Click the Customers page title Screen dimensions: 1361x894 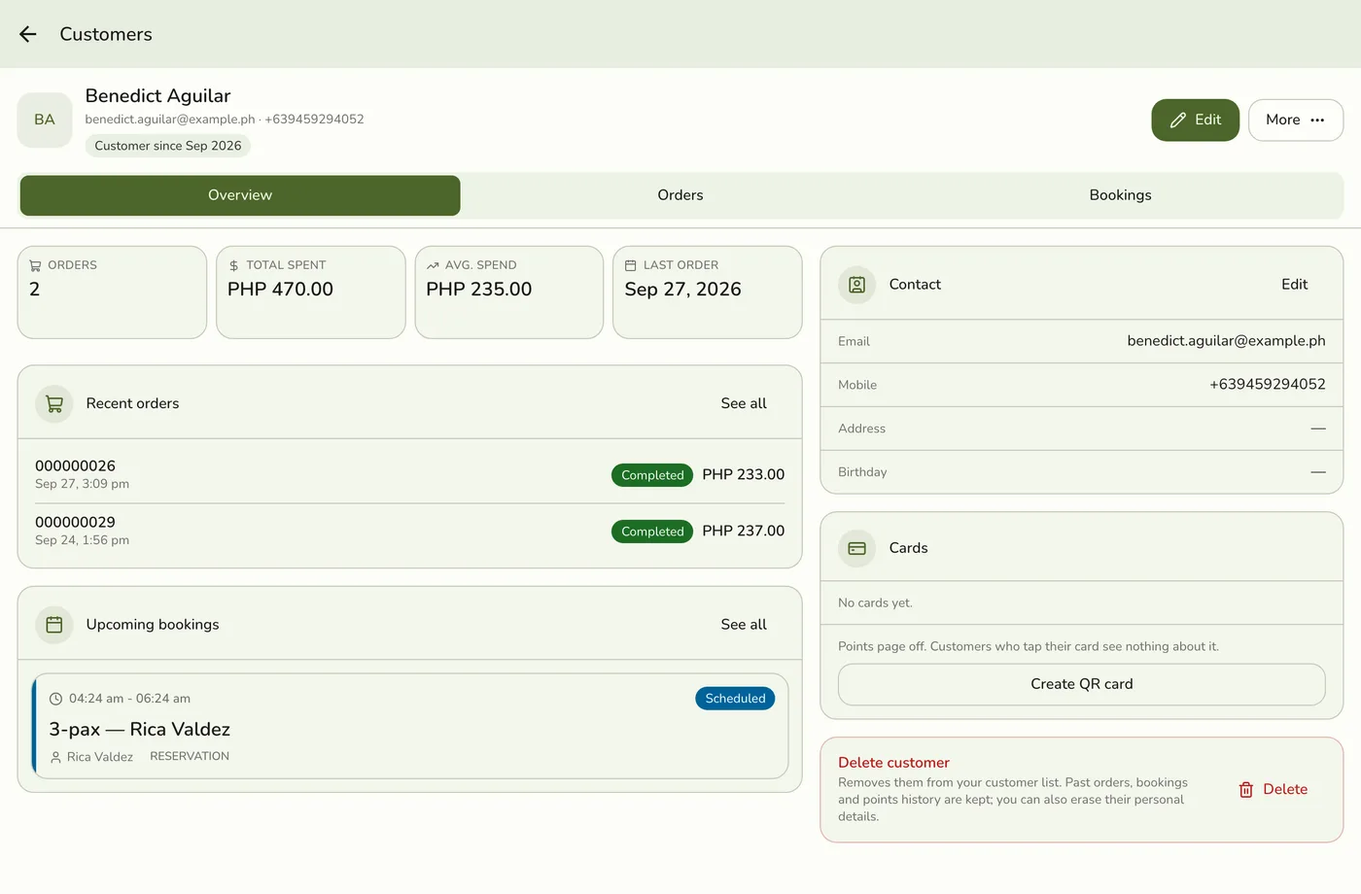(106, 34)
